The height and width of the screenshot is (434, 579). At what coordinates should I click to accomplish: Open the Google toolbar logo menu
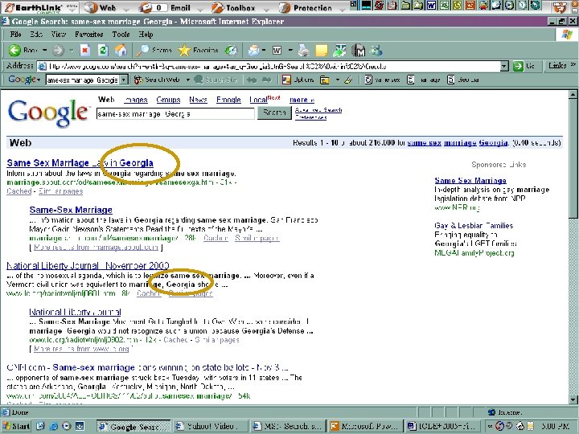pyautogui.click(x=24, y=80)
